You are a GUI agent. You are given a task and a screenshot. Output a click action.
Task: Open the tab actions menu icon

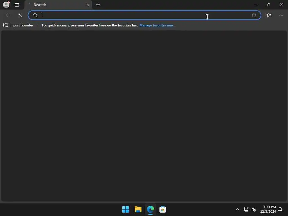pyautogui.click(x=17, y=5)
